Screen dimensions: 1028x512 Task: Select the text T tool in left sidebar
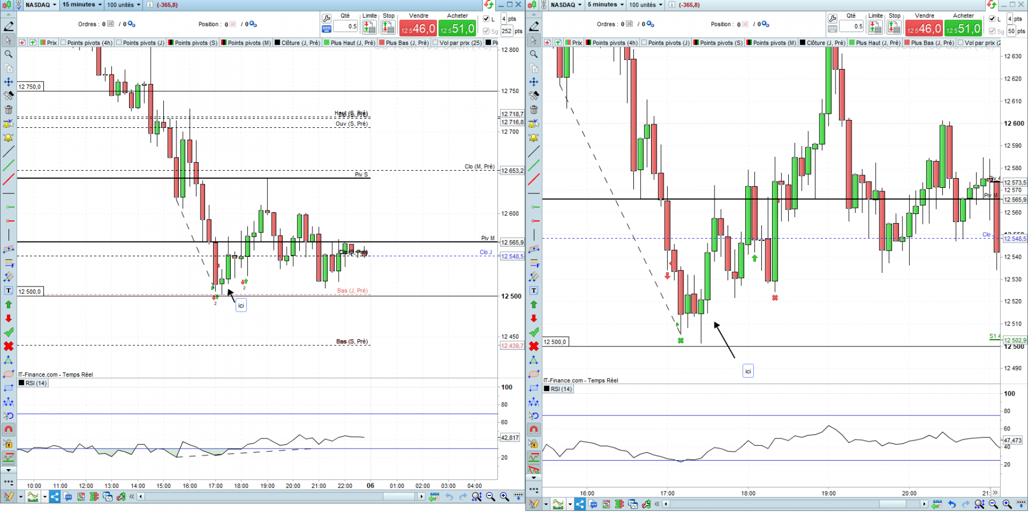(9, 291)
